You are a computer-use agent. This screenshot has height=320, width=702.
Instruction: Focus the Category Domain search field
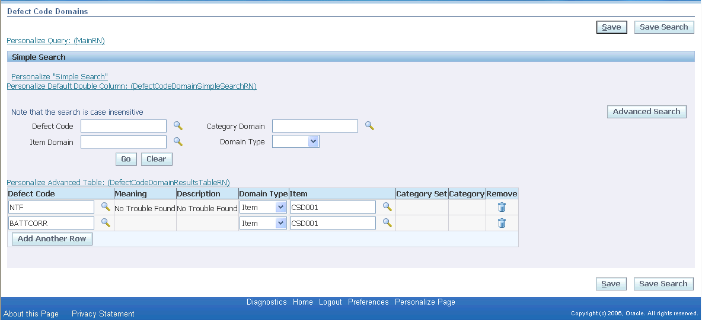pyautogui.click(x=315, y=126)
